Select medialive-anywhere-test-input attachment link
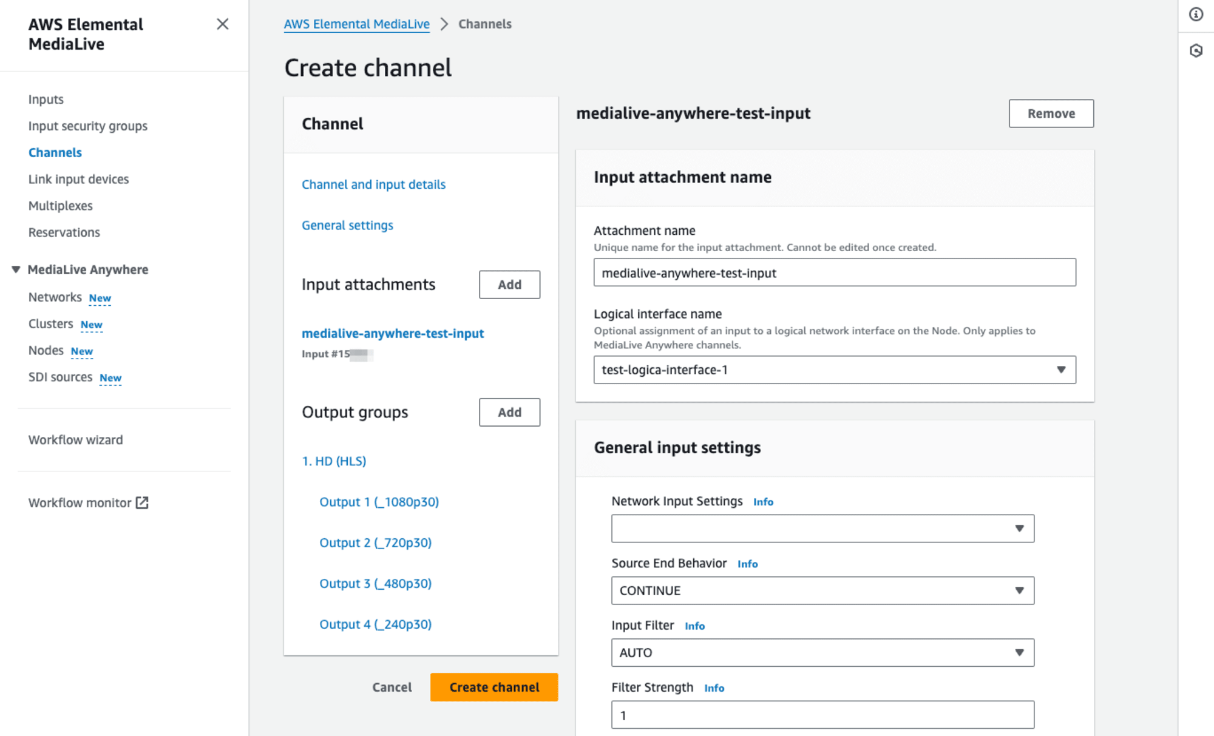 coord(393,333)
